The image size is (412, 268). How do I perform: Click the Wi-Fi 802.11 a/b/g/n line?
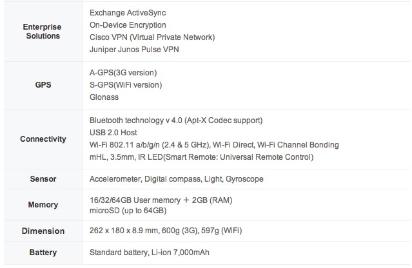[x=214, y=145]
